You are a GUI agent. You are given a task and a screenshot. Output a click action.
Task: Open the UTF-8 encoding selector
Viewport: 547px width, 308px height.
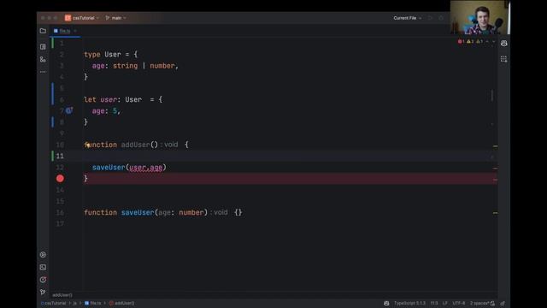coord(458,303)
